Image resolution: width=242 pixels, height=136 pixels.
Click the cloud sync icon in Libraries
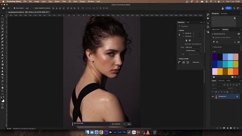(214, 77)
